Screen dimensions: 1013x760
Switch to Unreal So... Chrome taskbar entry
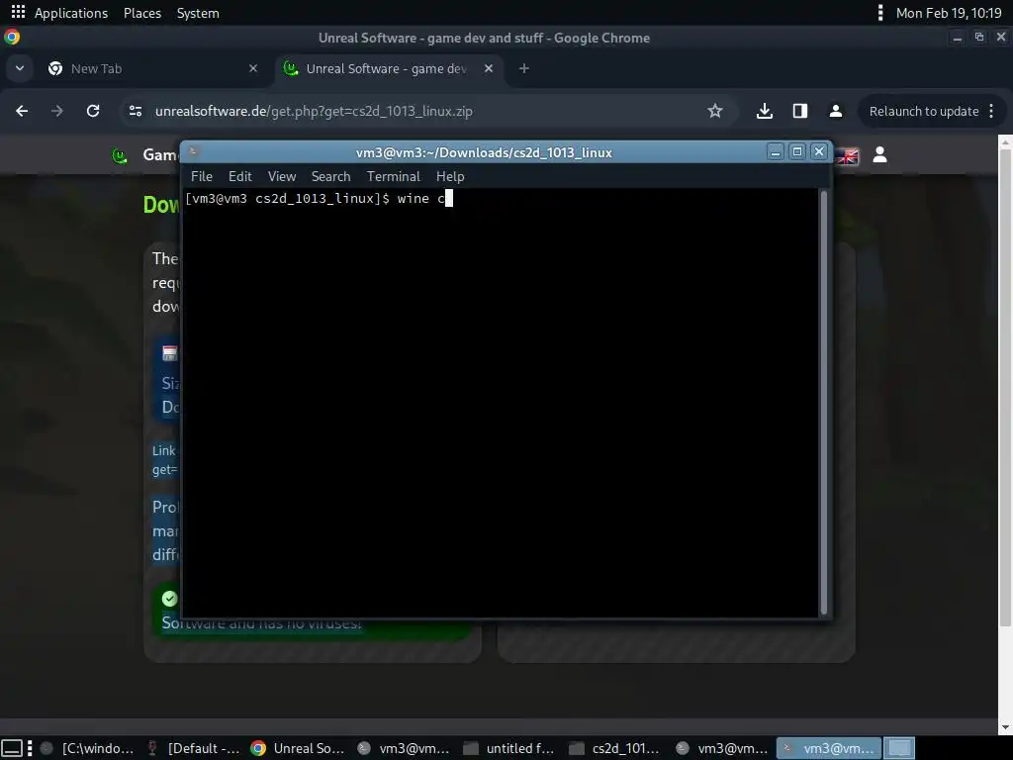299,748
